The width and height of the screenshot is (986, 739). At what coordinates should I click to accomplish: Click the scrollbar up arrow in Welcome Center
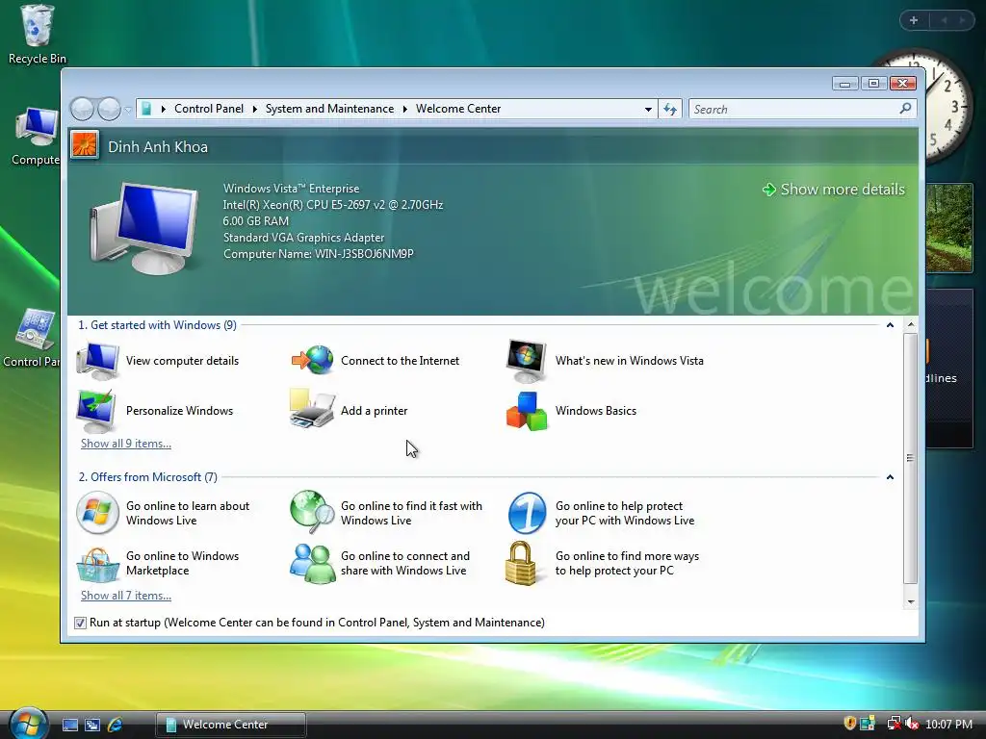[910, 325]
